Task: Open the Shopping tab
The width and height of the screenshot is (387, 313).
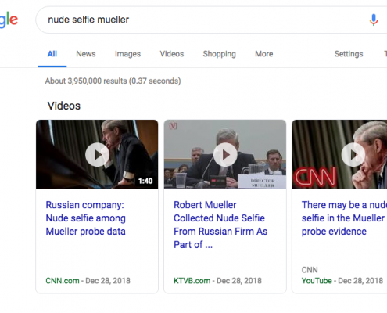Action: pos(219,54)
